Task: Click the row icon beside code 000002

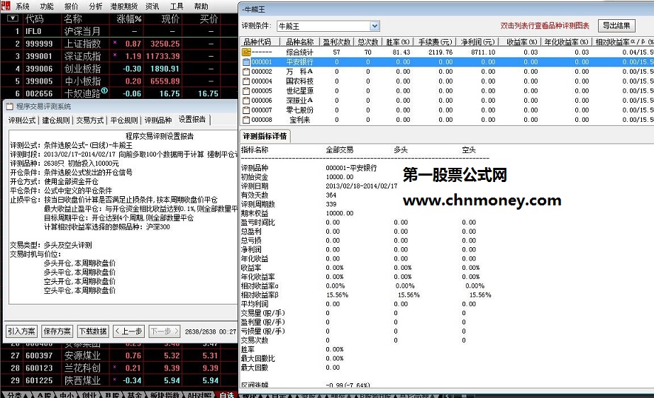Action: [246, 72]
